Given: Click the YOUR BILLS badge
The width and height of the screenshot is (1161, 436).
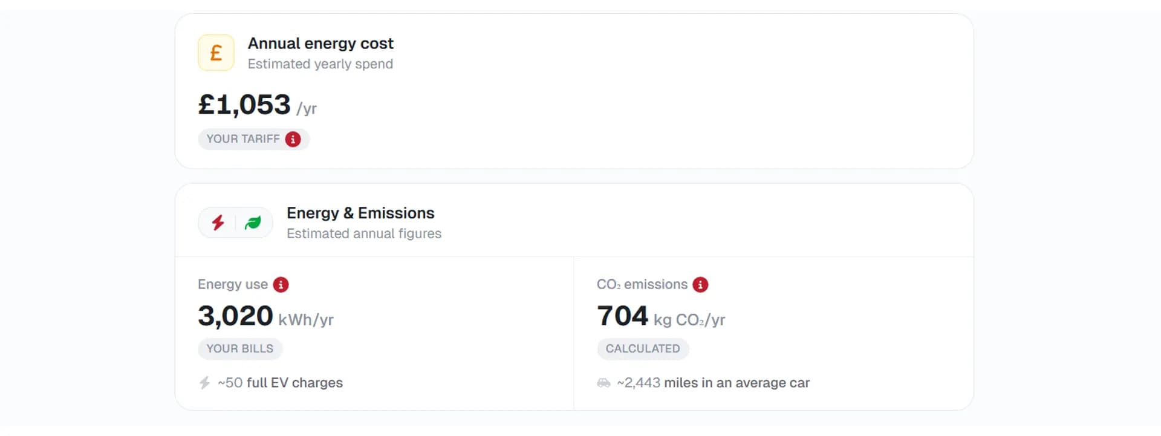Looking at the screenshot, I should pos(240,349).
